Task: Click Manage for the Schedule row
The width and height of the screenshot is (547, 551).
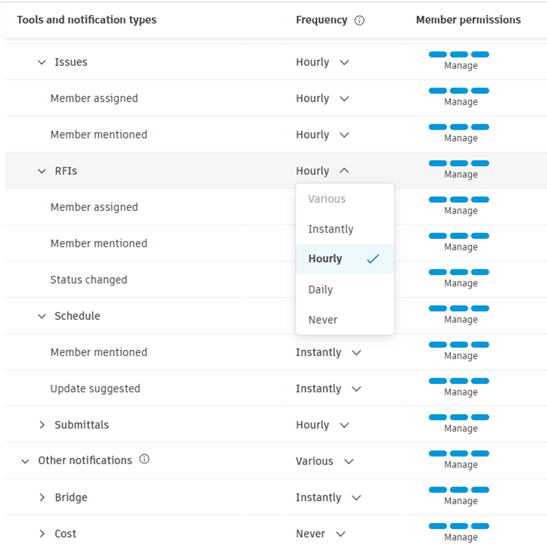Action: coord(461,319)
